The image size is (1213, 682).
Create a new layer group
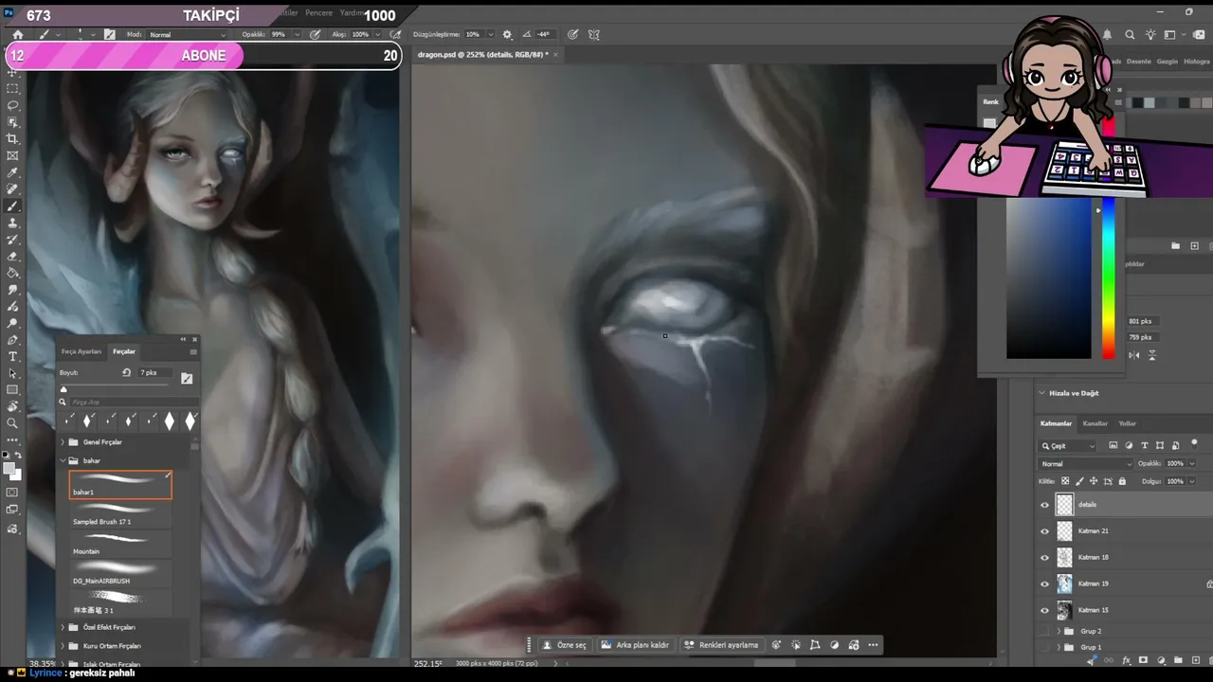tap(1177, 660)
